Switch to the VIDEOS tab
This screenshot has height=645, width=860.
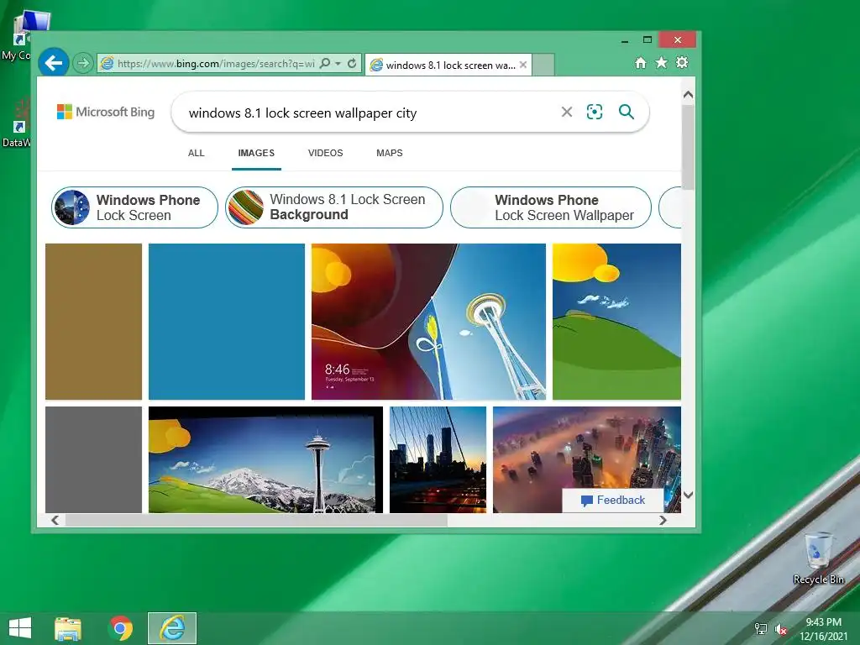tap(325, 153)
